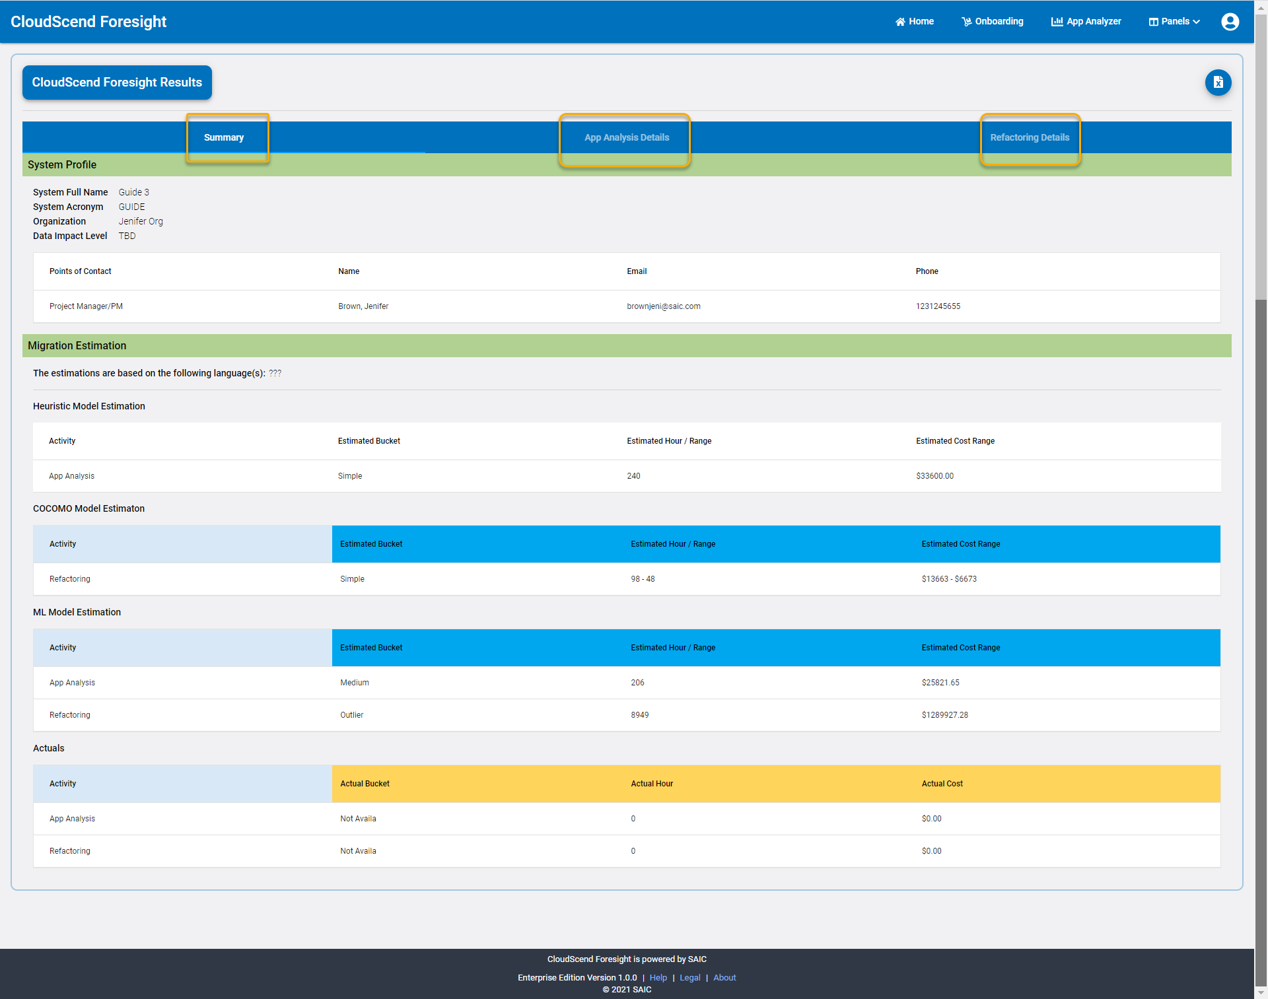The image size is (1268, 999).
Task: Click Points of Contact column header
Action: click(x=80, y=271)
